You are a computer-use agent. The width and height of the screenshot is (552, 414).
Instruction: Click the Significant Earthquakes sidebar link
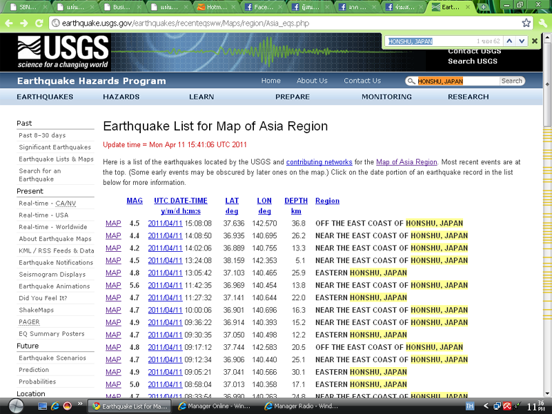tap(55, 147)
